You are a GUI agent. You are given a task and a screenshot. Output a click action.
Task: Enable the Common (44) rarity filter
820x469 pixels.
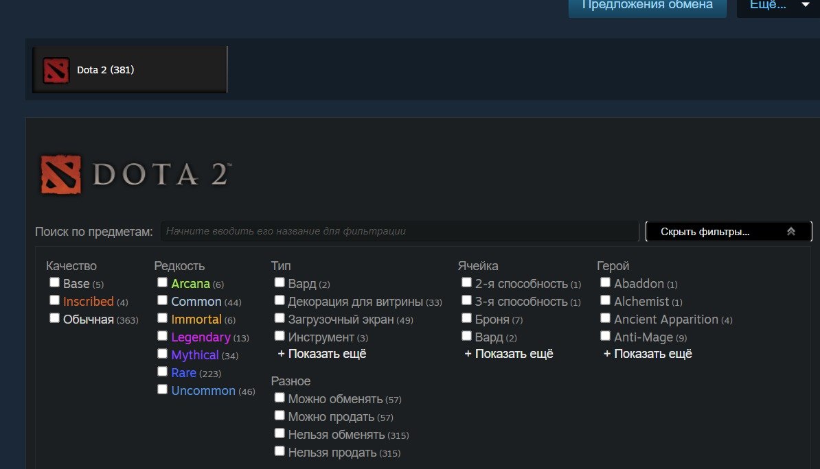tap(162, 300)
